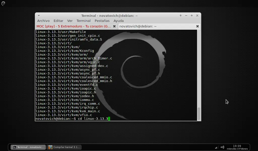Click the roll-up arrow in terminal title bar
The image size is (258, 151).
[x=180, y=16]
